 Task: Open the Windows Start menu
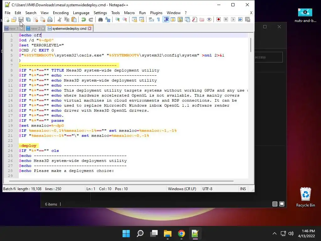point(126,233)
